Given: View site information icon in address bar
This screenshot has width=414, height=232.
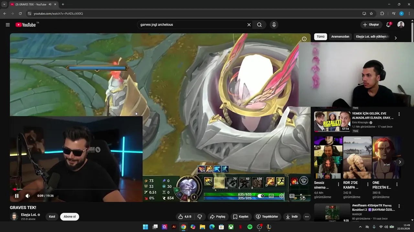Looking at the screenshot, I should pyautogui.click(x=29, y=14).
